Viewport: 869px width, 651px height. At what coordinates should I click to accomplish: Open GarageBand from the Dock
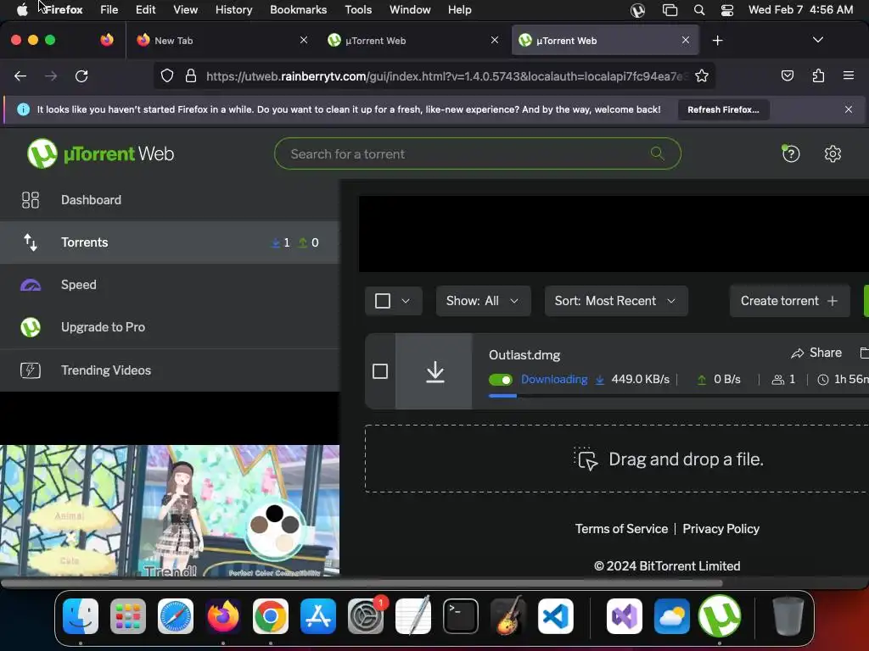[508, 615]
